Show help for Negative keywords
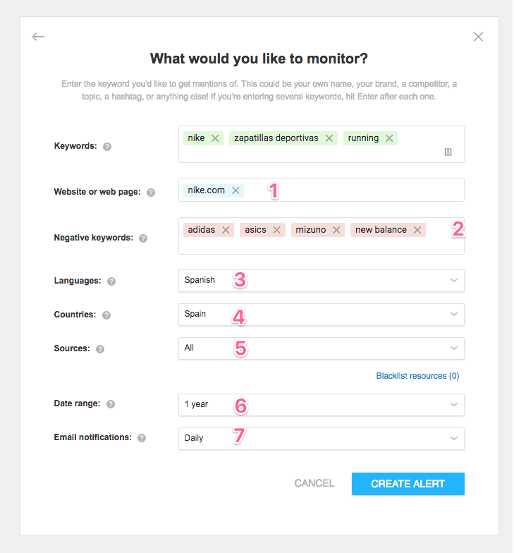The width and height of the screenshot is (514, 553). pyautogui.click(x=143, y=238)
